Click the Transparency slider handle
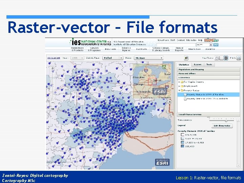This screenshot has height=183, width=244. click(x=226, y=121)
